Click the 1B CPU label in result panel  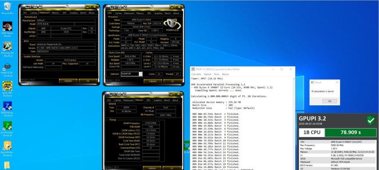click(312, 133)
